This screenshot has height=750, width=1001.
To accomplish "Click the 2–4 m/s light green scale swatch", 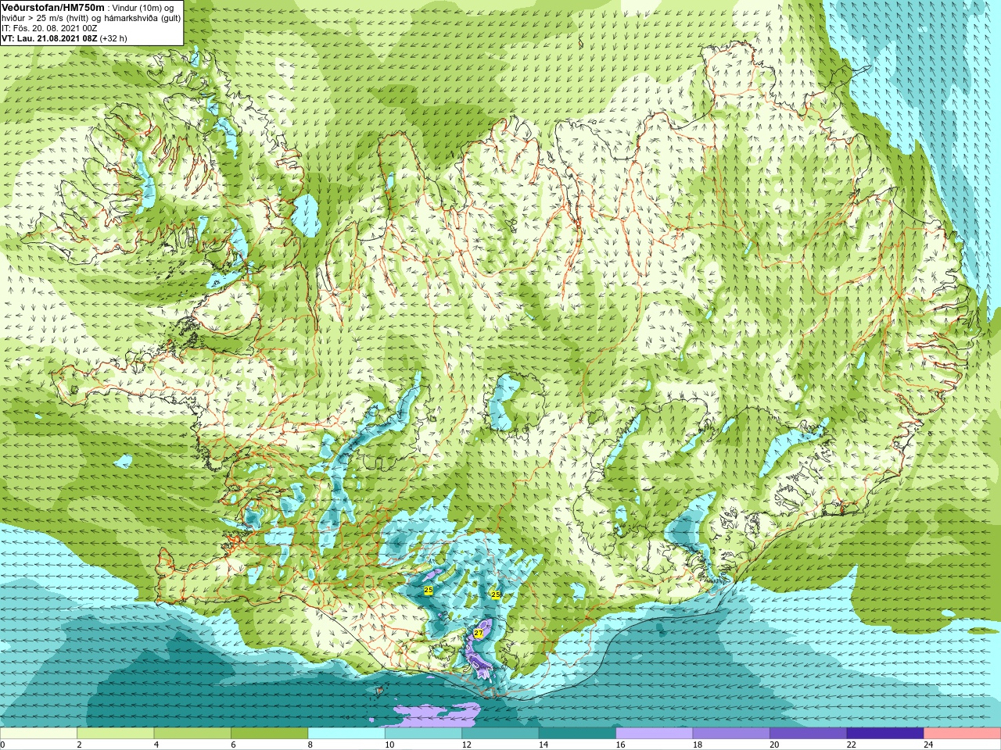I will coord(115,734).
